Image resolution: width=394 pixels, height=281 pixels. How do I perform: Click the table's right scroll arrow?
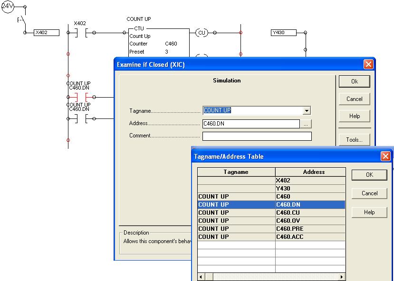342,277
